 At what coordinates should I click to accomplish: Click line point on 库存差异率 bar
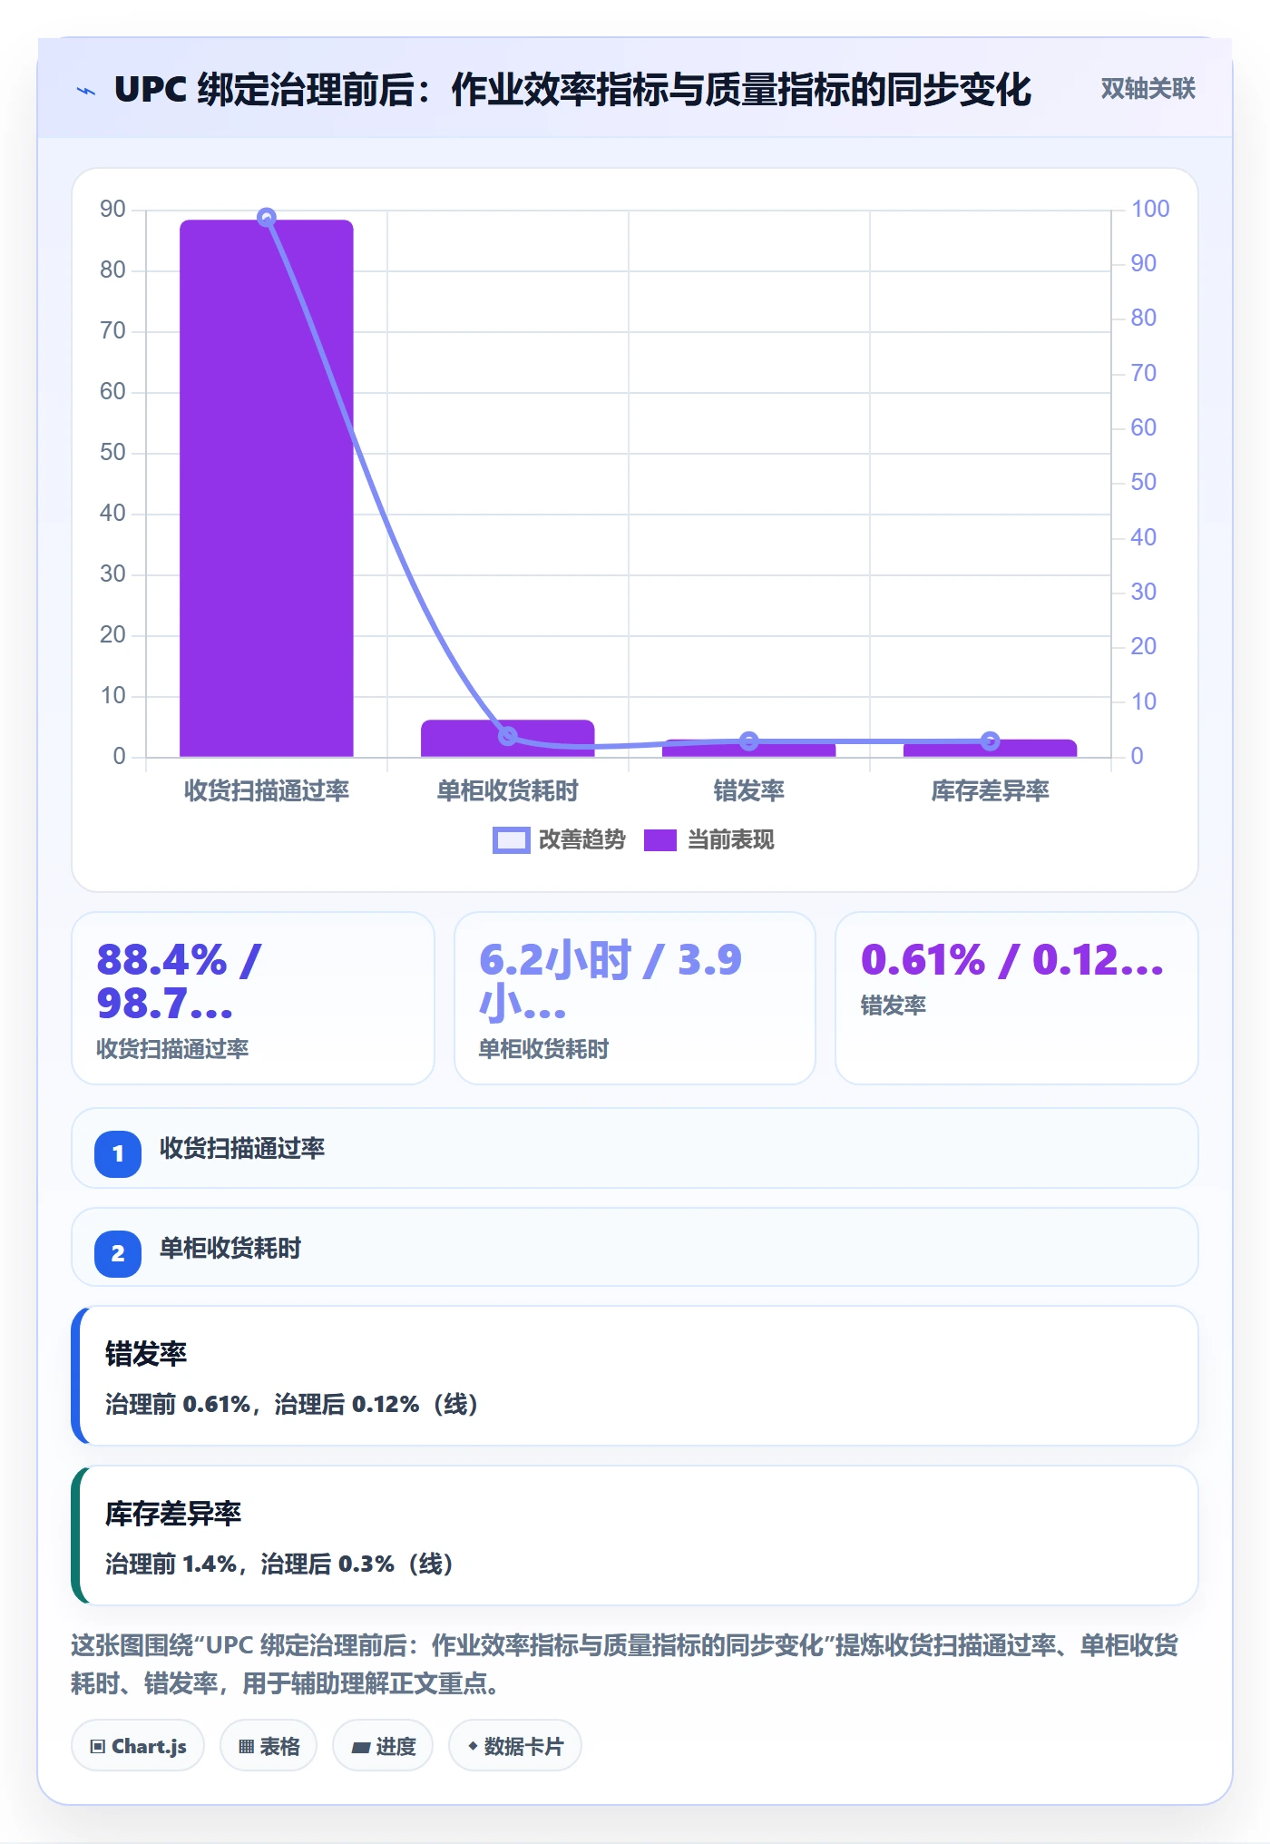tap(991, 741)
